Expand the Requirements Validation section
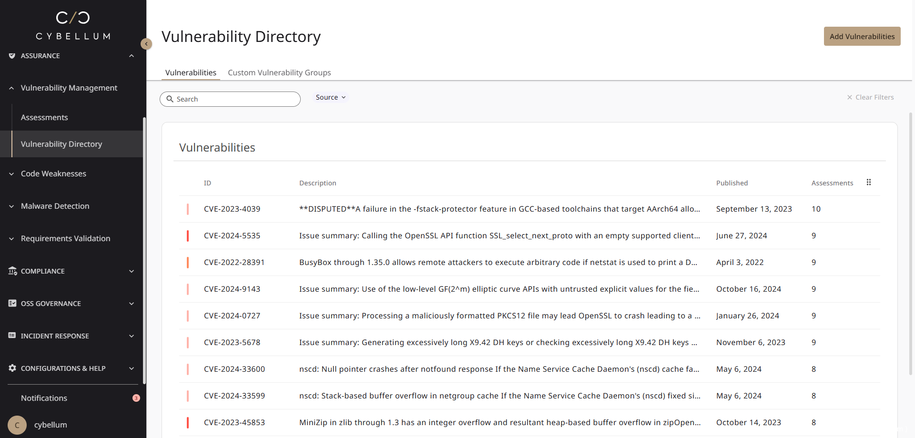 [x=65, y=238]
